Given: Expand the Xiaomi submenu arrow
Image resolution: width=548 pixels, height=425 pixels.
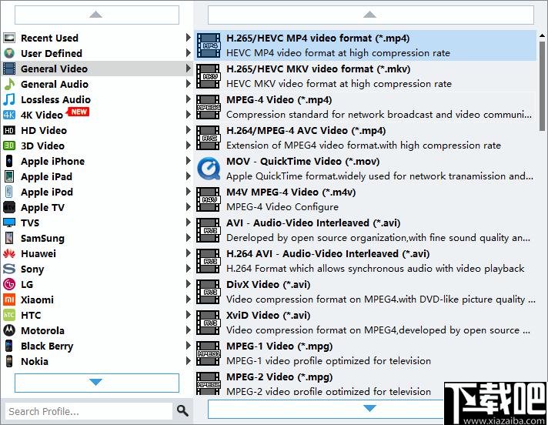Looking at the screenshot, I should (x=188, y=299).
